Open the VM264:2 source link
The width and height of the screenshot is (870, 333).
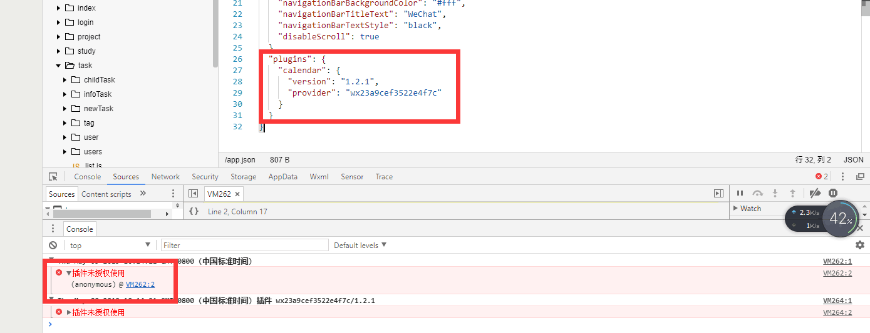pyautogui.click(x=837, y=312)
